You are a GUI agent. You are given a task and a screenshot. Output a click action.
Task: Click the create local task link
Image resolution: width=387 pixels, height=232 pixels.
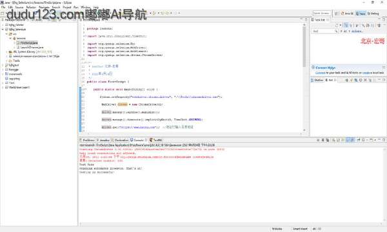pos(366,73)
